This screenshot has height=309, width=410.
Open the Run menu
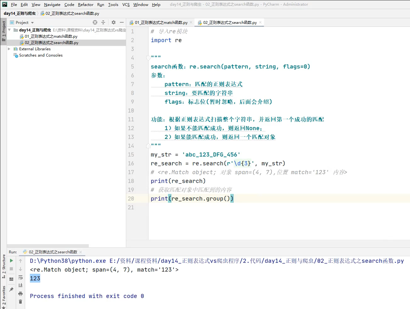pyautogui.click(x=101, y=4)
